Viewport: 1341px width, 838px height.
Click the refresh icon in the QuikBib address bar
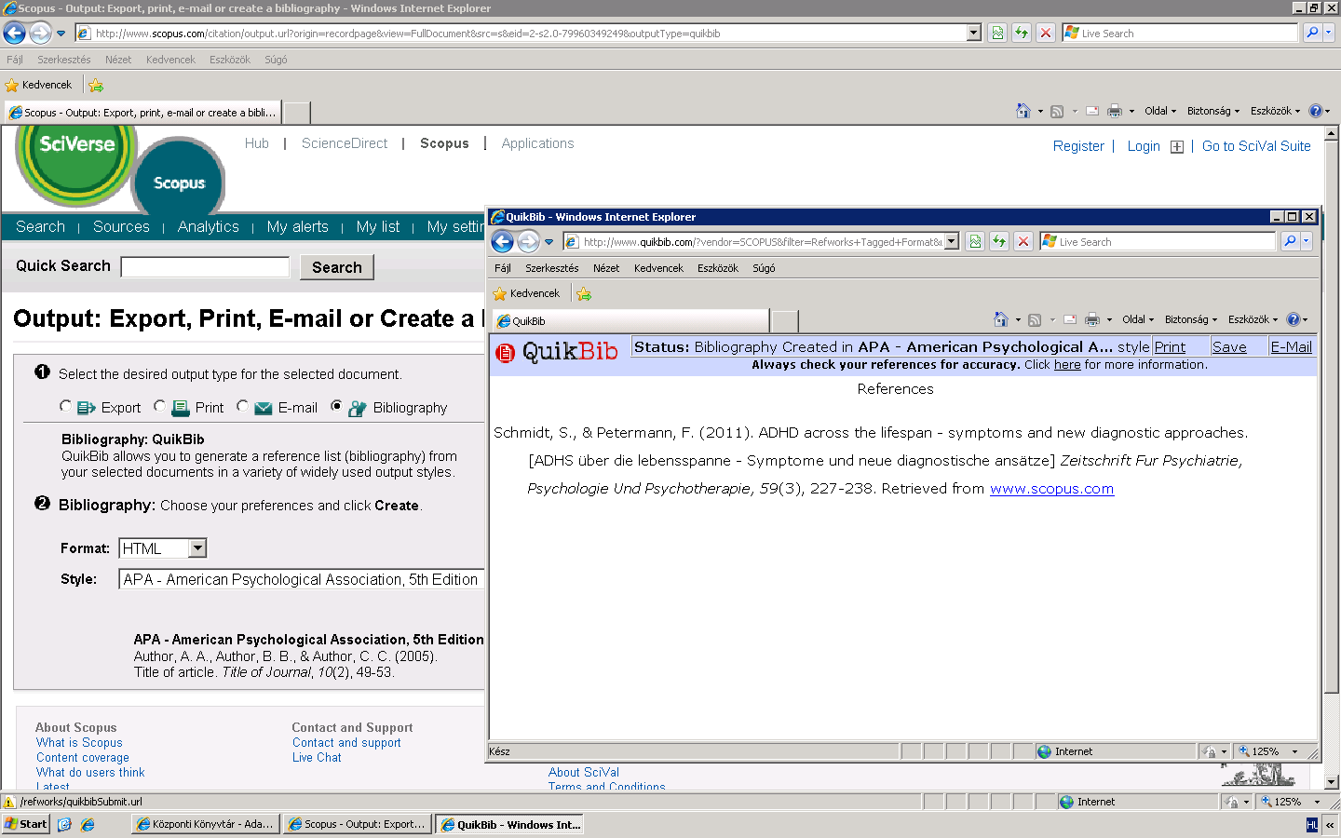[x=999, y=242]
